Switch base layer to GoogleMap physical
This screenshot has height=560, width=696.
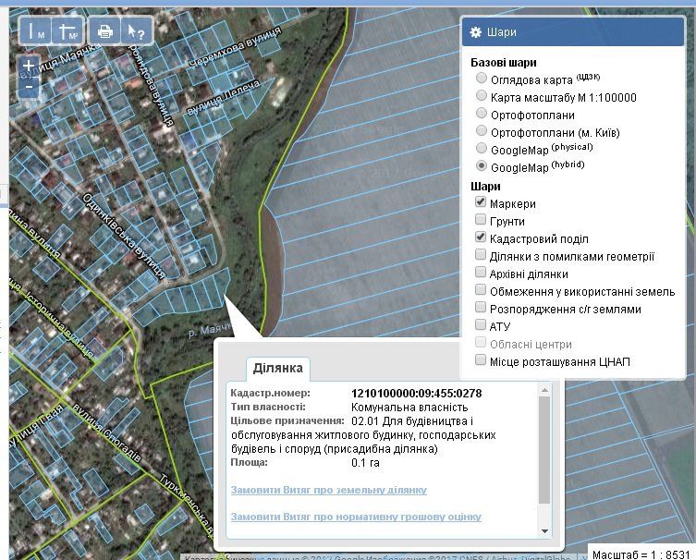(482, 149)
